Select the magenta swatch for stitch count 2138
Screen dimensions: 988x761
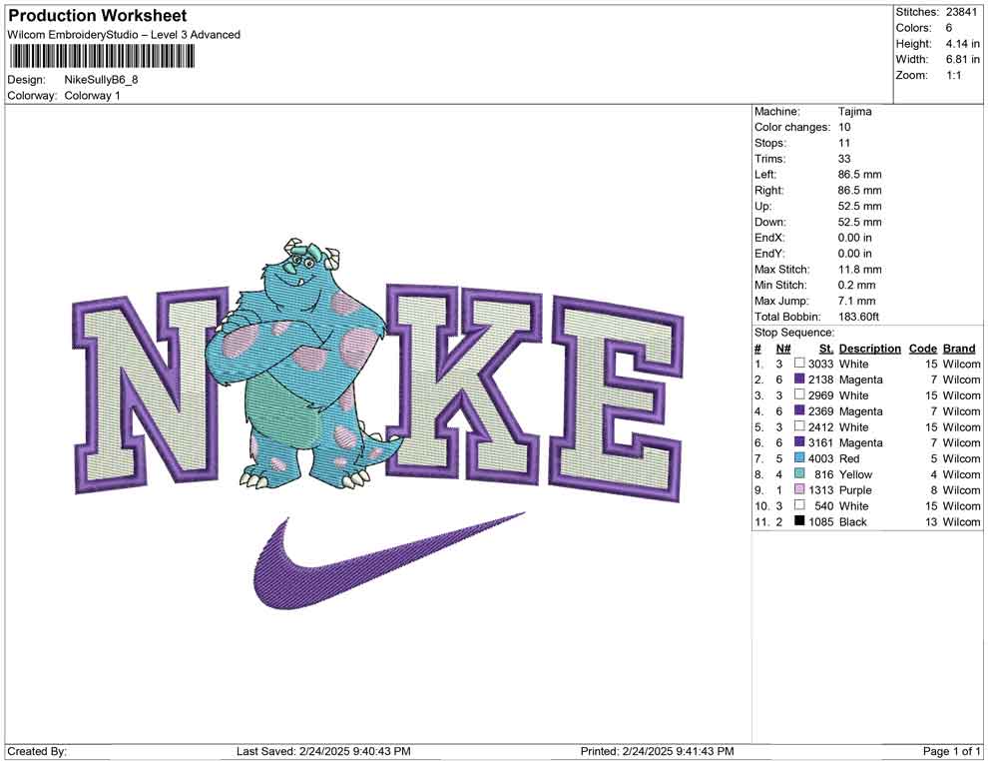tap(799, 379)
